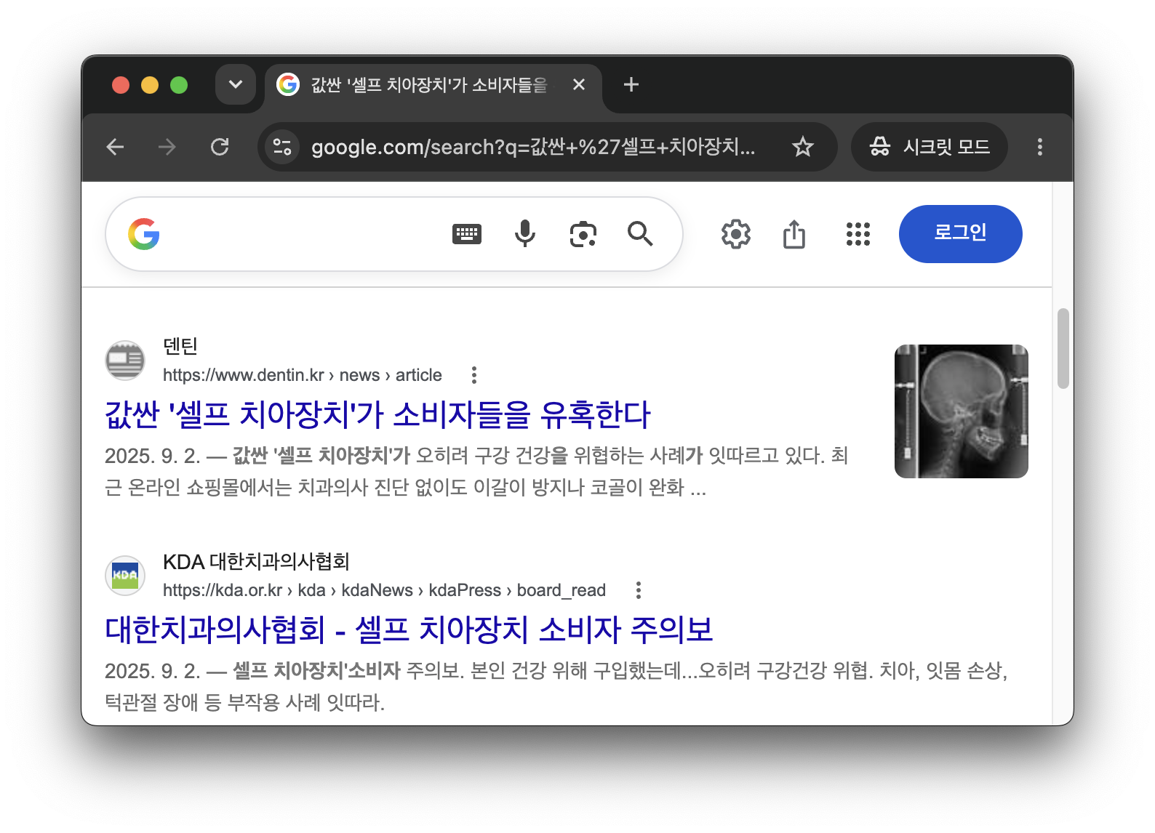
Task: Open the tab search dropdown
Action: click(236, 84)
